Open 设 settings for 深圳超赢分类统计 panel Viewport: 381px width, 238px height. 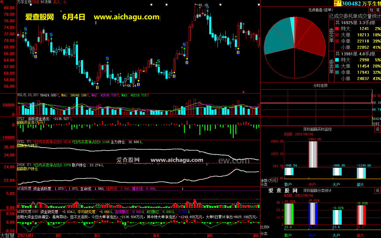[377, 191]
